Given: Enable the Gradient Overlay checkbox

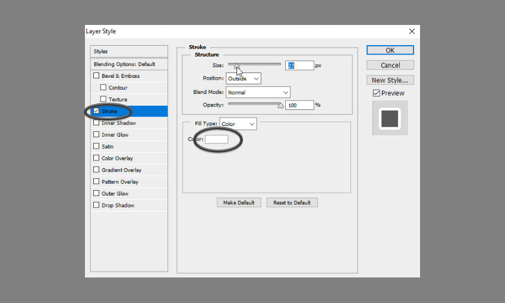Looking at the screenshot, I should point(96,170).
